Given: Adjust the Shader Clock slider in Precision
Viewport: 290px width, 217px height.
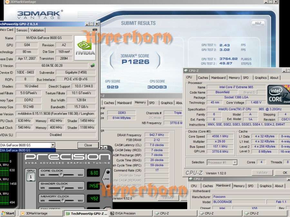Looking at the screenshot, I should coord(63,188).
